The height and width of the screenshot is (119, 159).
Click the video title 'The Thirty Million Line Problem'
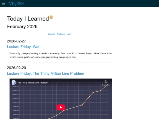pyautogui.click(x=33, y=83)
